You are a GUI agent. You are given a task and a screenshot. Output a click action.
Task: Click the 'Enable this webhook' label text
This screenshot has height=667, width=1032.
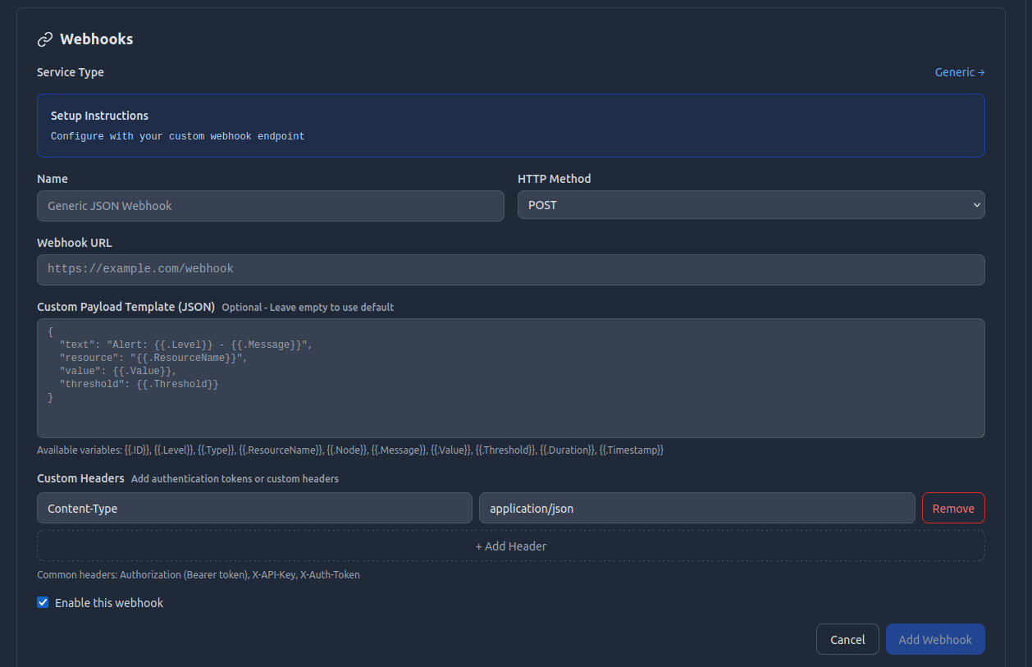(109, 603)
